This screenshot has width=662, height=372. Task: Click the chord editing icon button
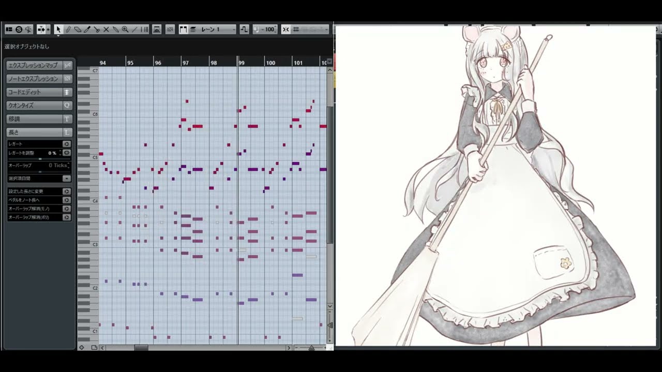[67, 92]
